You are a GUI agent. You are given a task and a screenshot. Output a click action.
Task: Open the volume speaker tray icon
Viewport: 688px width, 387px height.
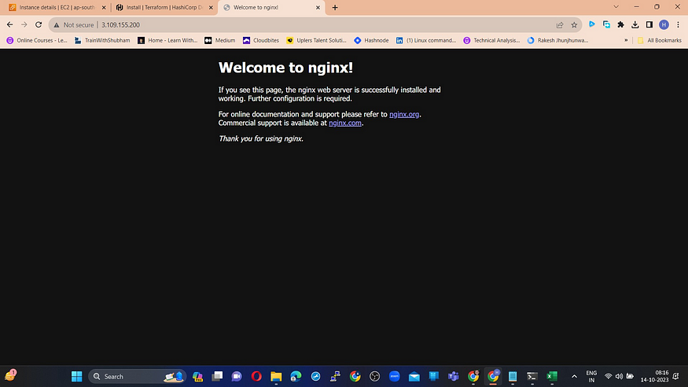(619, 377)
